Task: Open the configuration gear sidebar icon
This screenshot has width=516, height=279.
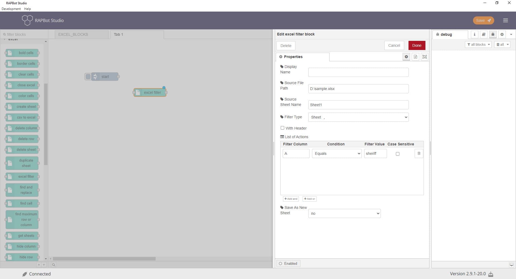Action: 502,34
